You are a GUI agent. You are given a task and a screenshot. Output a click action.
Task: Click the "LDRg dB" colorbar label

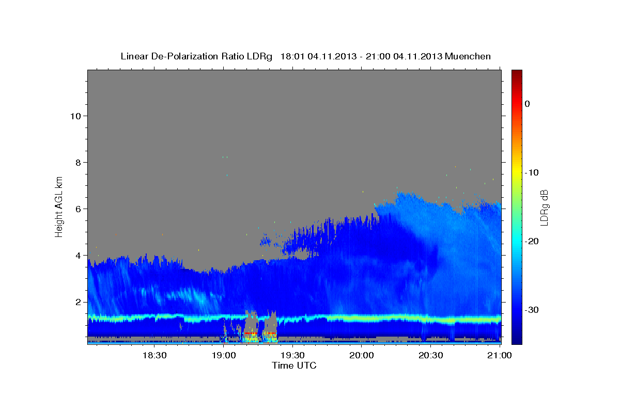tap(544, 208)
